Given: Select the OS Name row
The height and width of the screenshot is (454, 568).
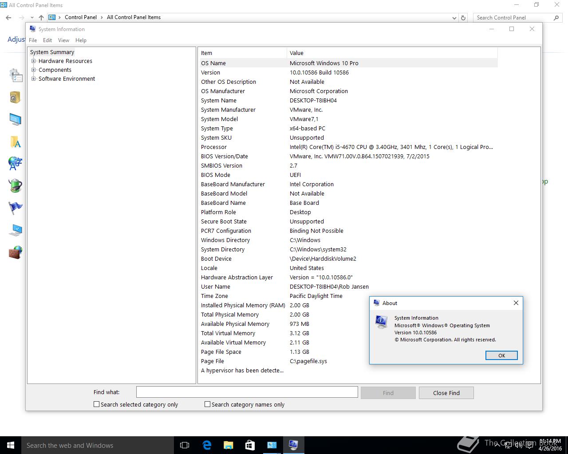Looking at the screenshot, I should tap(348, 63).
